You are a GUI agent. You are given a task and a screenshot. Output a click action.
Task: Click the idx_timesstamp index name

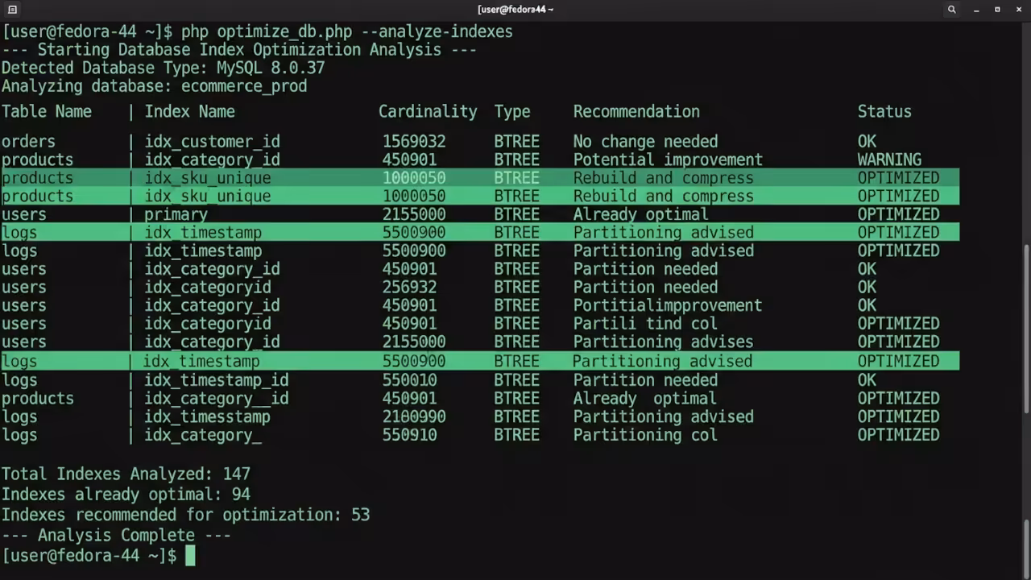point(208,416)
